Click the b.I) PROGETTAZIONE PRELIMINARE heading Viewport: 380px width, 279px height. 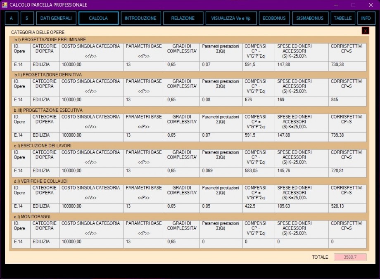click(x=50, y=40)
